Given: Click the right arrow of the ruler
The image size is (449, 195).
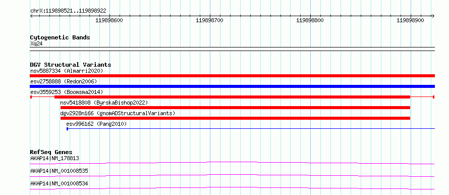Looking at the screenshot, I should (433, 16).
